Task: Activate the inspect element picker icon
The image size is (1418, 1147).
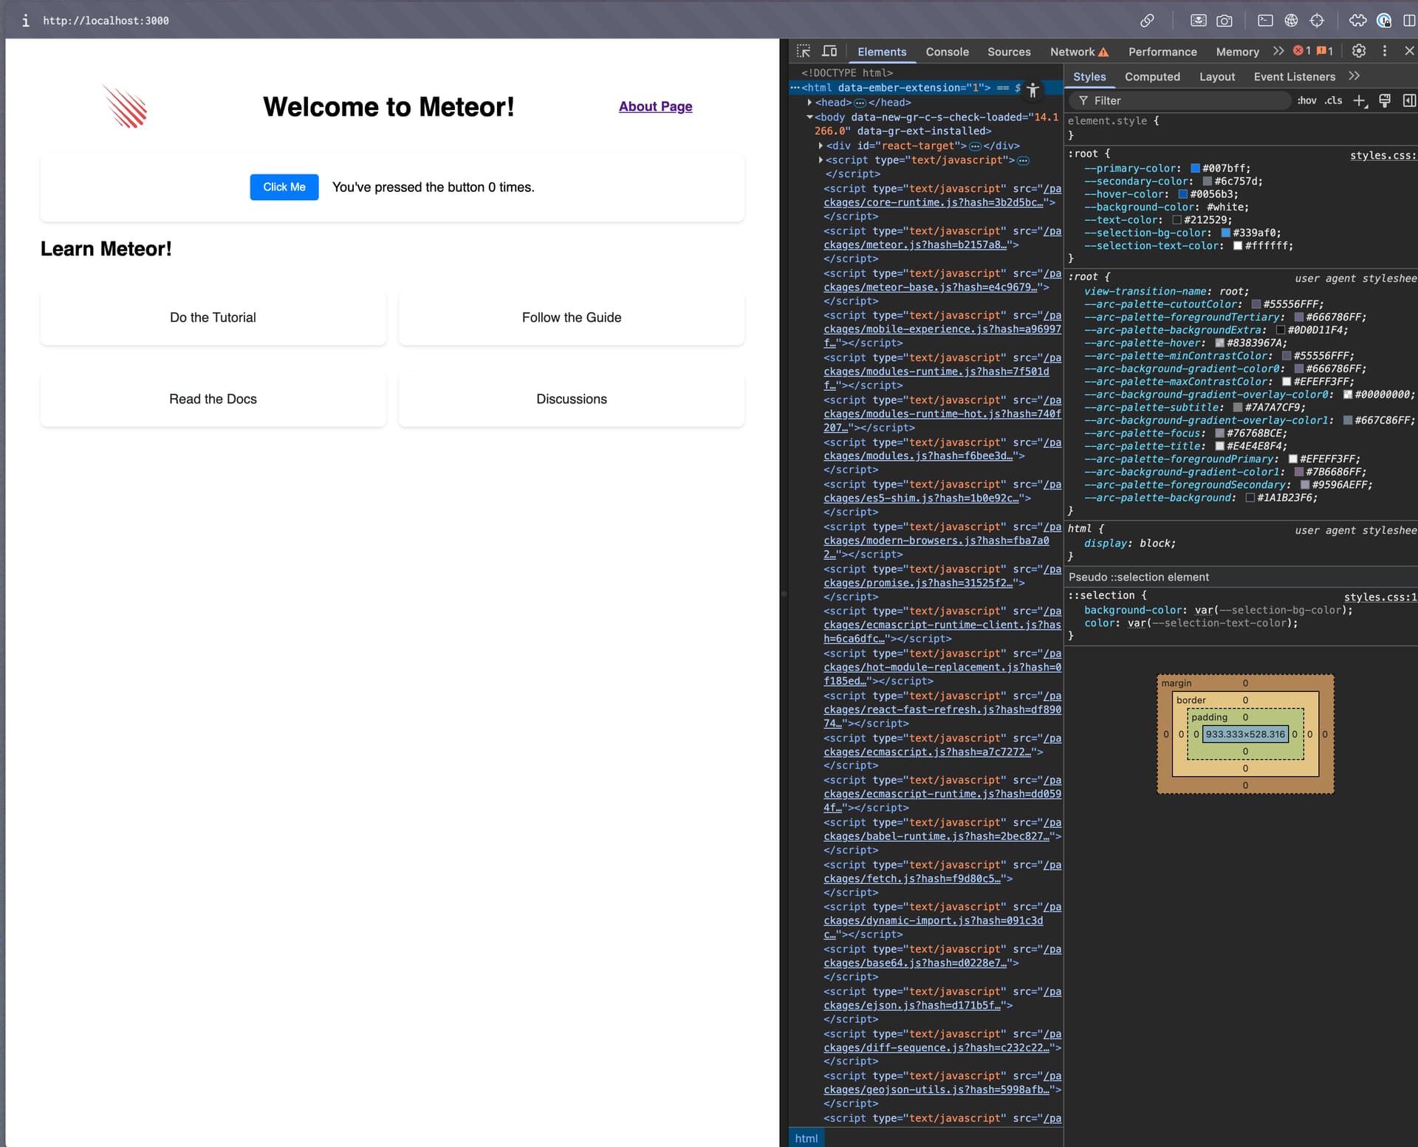Action: point(804,51)
